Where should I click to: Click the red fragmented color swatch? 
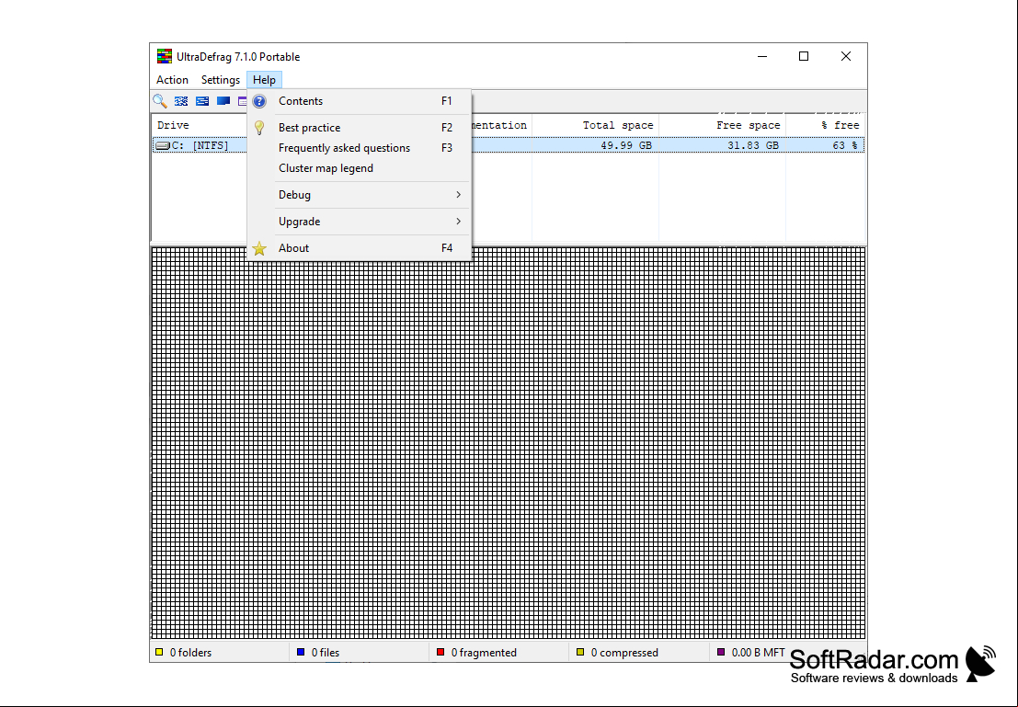click(x=440, y=652)
